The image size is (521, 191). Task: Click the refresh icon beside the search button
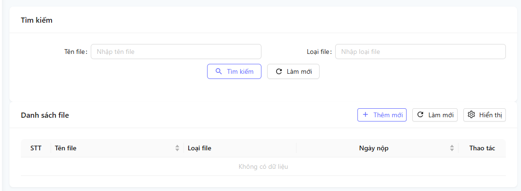[x=278, y=71]
